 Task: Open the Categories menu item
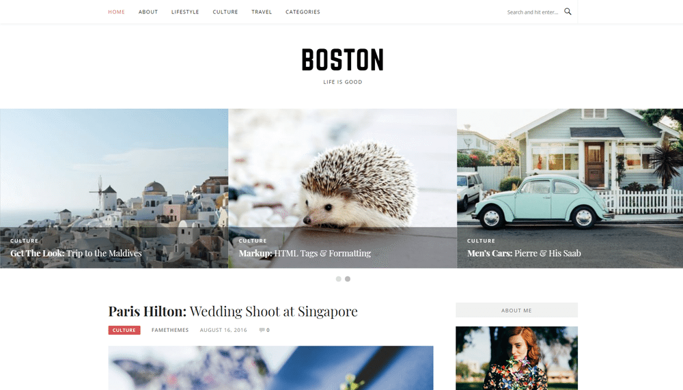(x=303, y=12)
